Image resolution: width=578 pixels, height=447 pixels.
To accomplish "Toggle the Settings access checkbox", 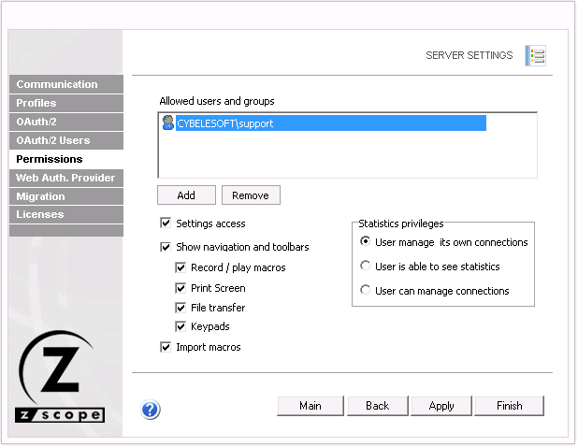I will pyautogui.click(x=166, y=223).
